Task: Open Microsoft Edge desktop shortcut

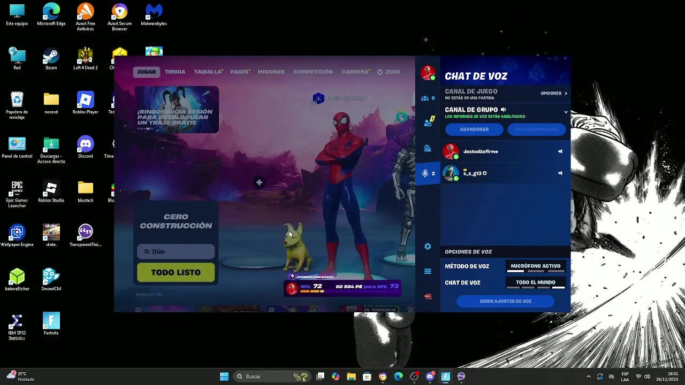Action: (x=51, y=14)
